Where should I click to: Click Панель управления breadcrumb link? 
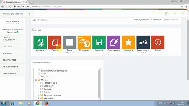pos(142,20)
